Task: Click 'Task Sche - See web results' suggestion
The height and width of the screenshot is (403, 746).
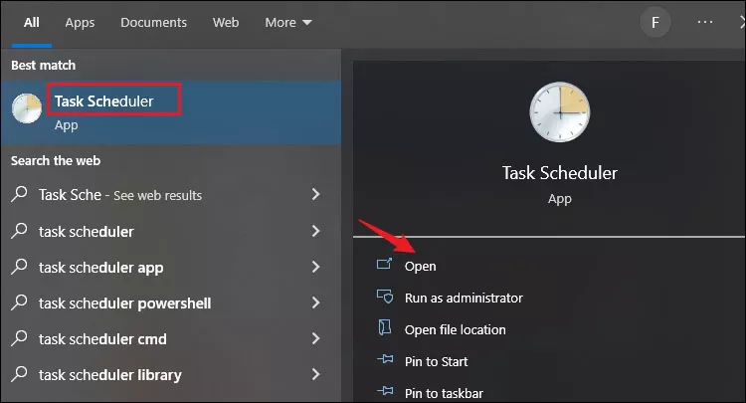Action: [120, 195]
